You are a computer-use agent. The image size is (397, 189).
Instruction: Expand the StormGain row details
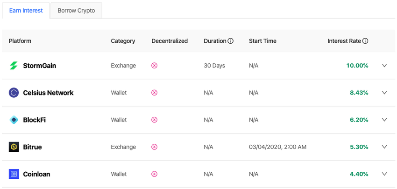tap(384, 66)
